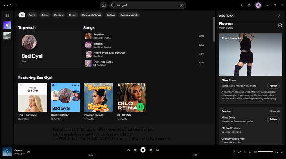Enter full screen mode

click(x=282, y=152)
